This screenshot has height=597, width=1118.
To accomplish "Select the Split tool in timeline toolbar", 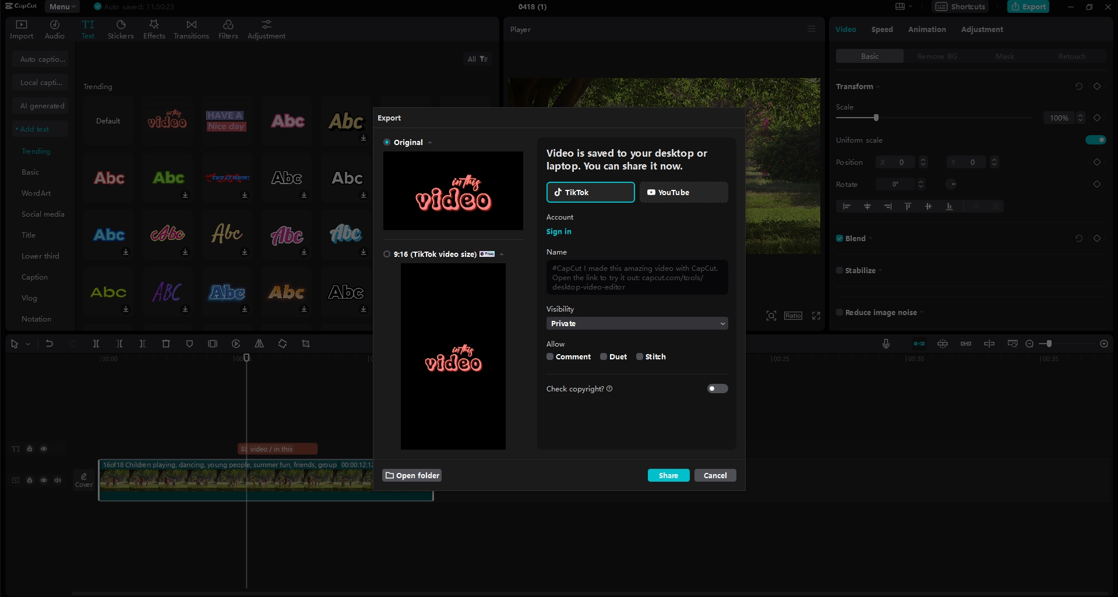I will tap(96, 344).
